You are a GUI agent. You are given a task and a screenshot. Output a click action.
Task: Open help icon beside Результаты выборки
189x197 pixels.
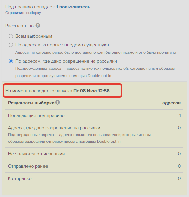(58, 102)
